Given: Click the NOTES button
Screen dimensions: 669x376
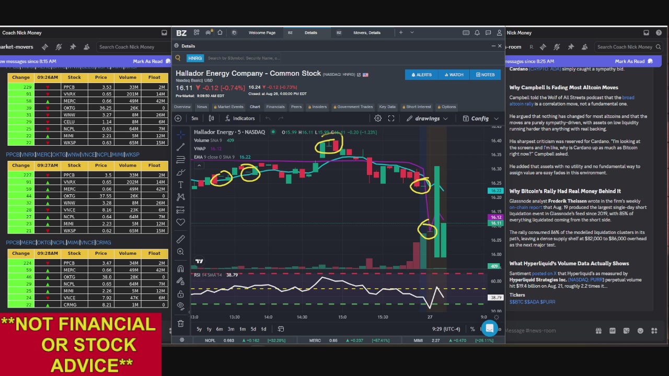Looking at the screenshot, I should click(485, 75).
